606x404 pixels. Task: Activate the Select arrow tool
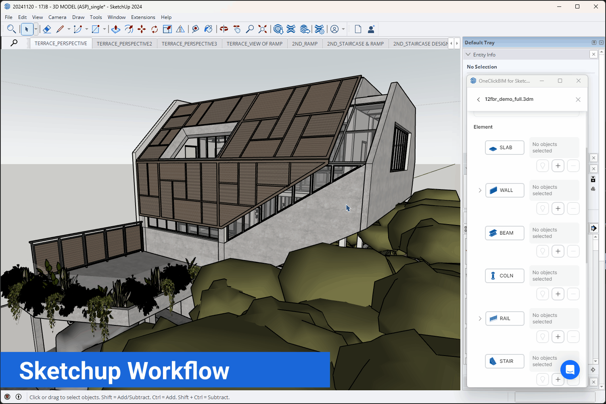pos(27,29)
